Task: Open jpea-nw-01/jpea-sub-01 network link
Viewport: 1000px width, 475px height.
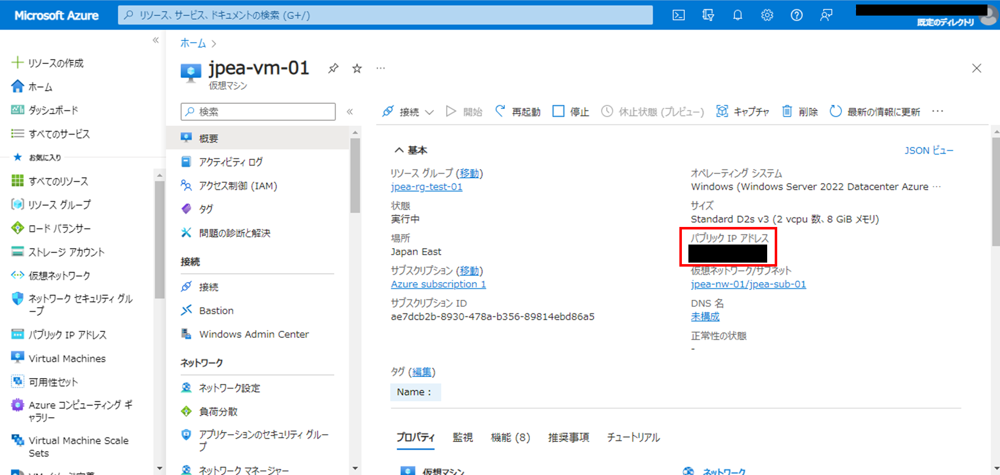Action: click(x=749, y=284)
